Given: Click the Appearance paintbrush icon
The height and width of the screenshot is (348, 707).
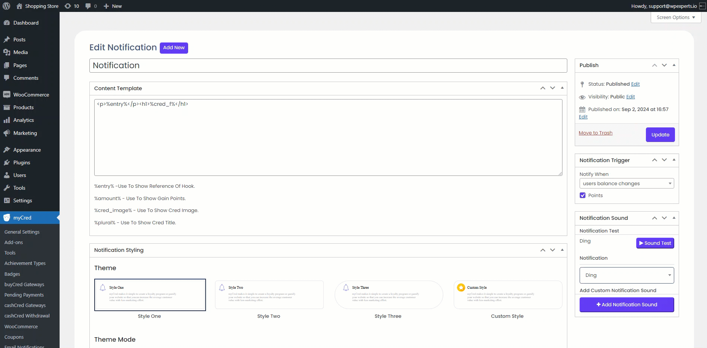Looking at the screenshot, I should pyautogui.click(x=7, y=150).
